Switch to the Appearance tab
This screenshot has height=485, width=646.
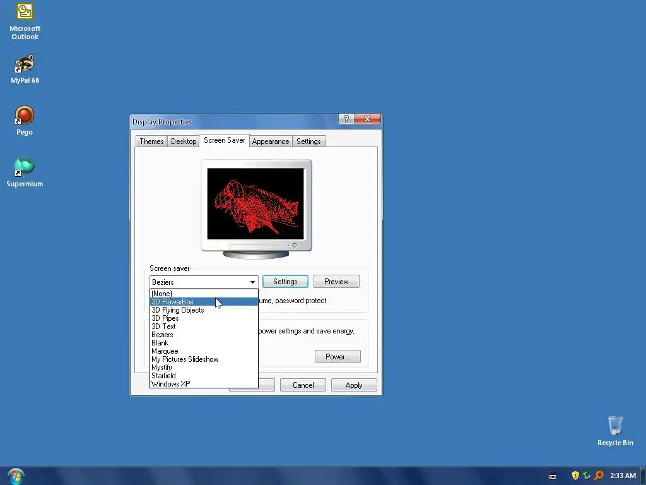(x=270, y=141)
